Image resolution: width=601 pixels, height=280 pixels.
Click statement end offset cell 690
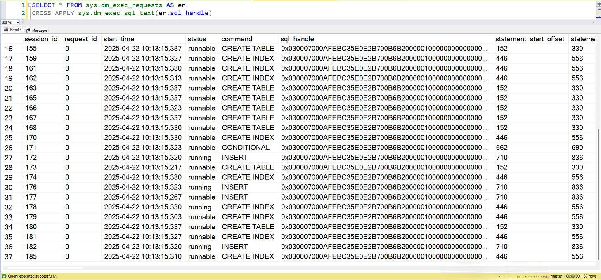click(582, 148)
